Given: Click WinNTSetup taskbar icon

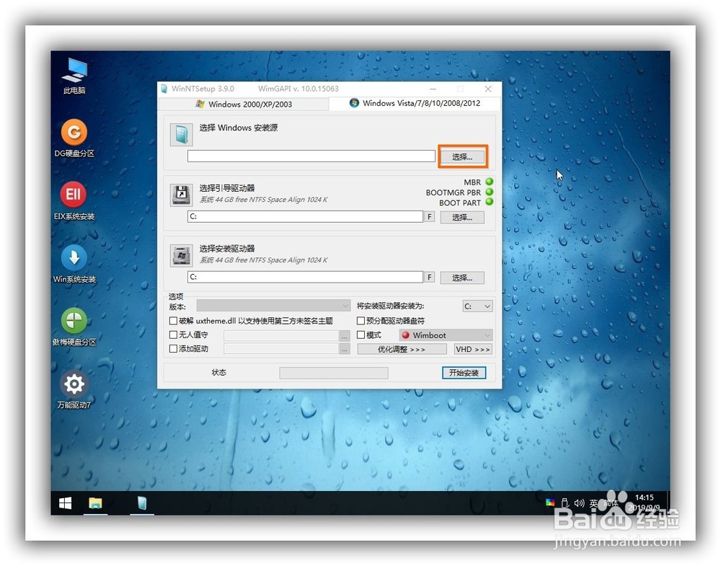Looking at the screenshot, I should pos(142,503).
